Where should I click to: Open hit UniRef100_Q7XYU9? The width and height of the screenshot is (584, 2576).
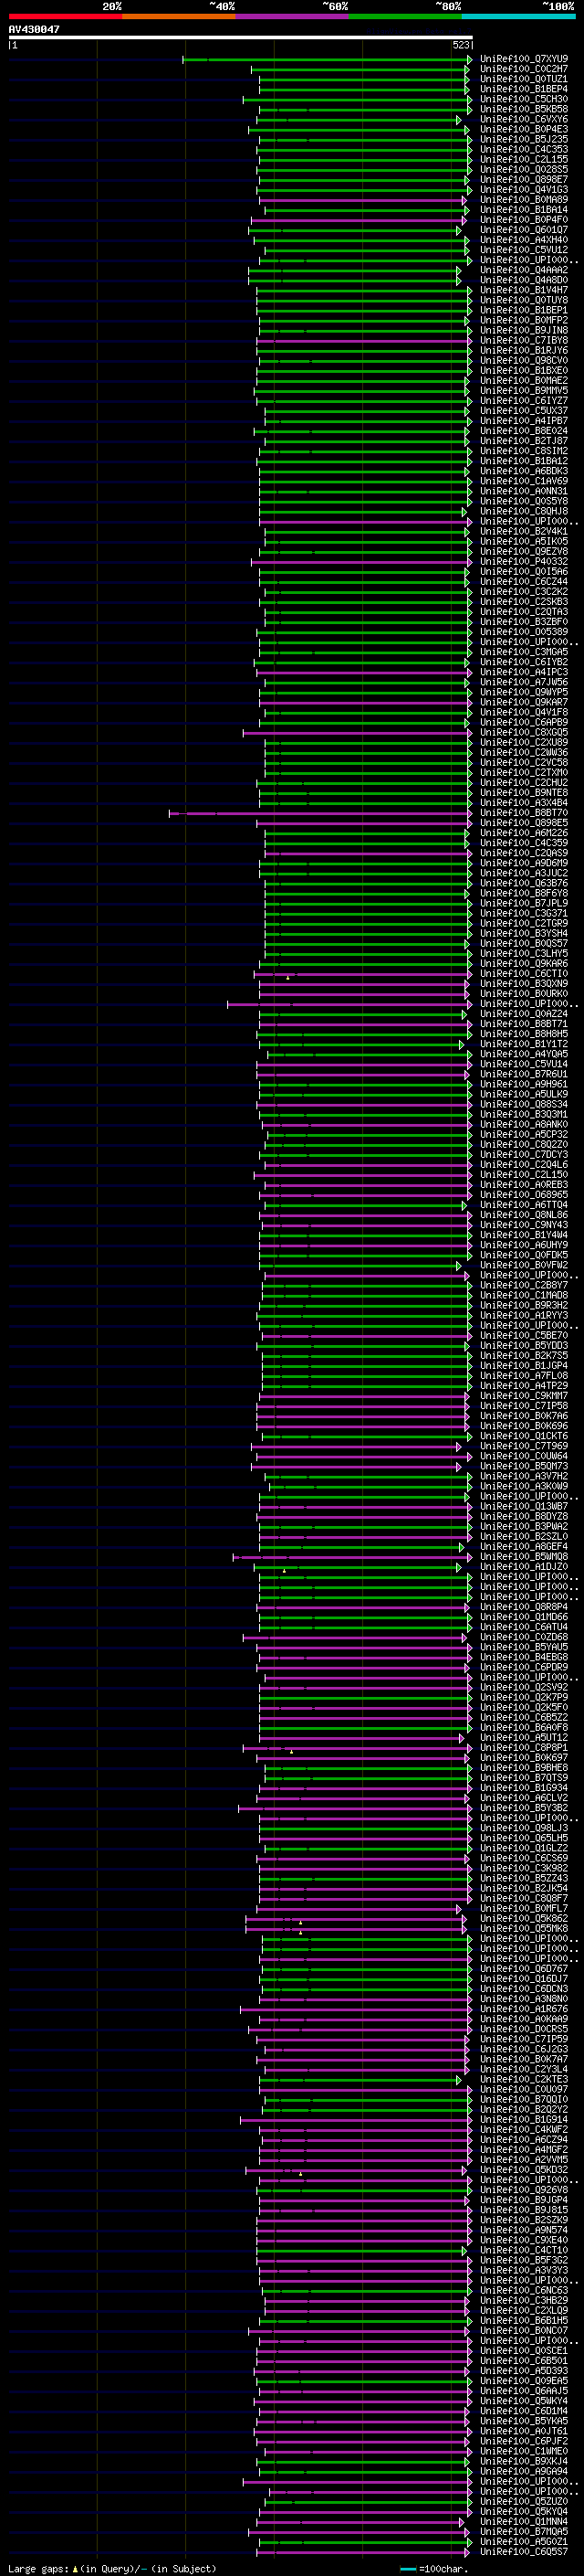click(523, 59)
